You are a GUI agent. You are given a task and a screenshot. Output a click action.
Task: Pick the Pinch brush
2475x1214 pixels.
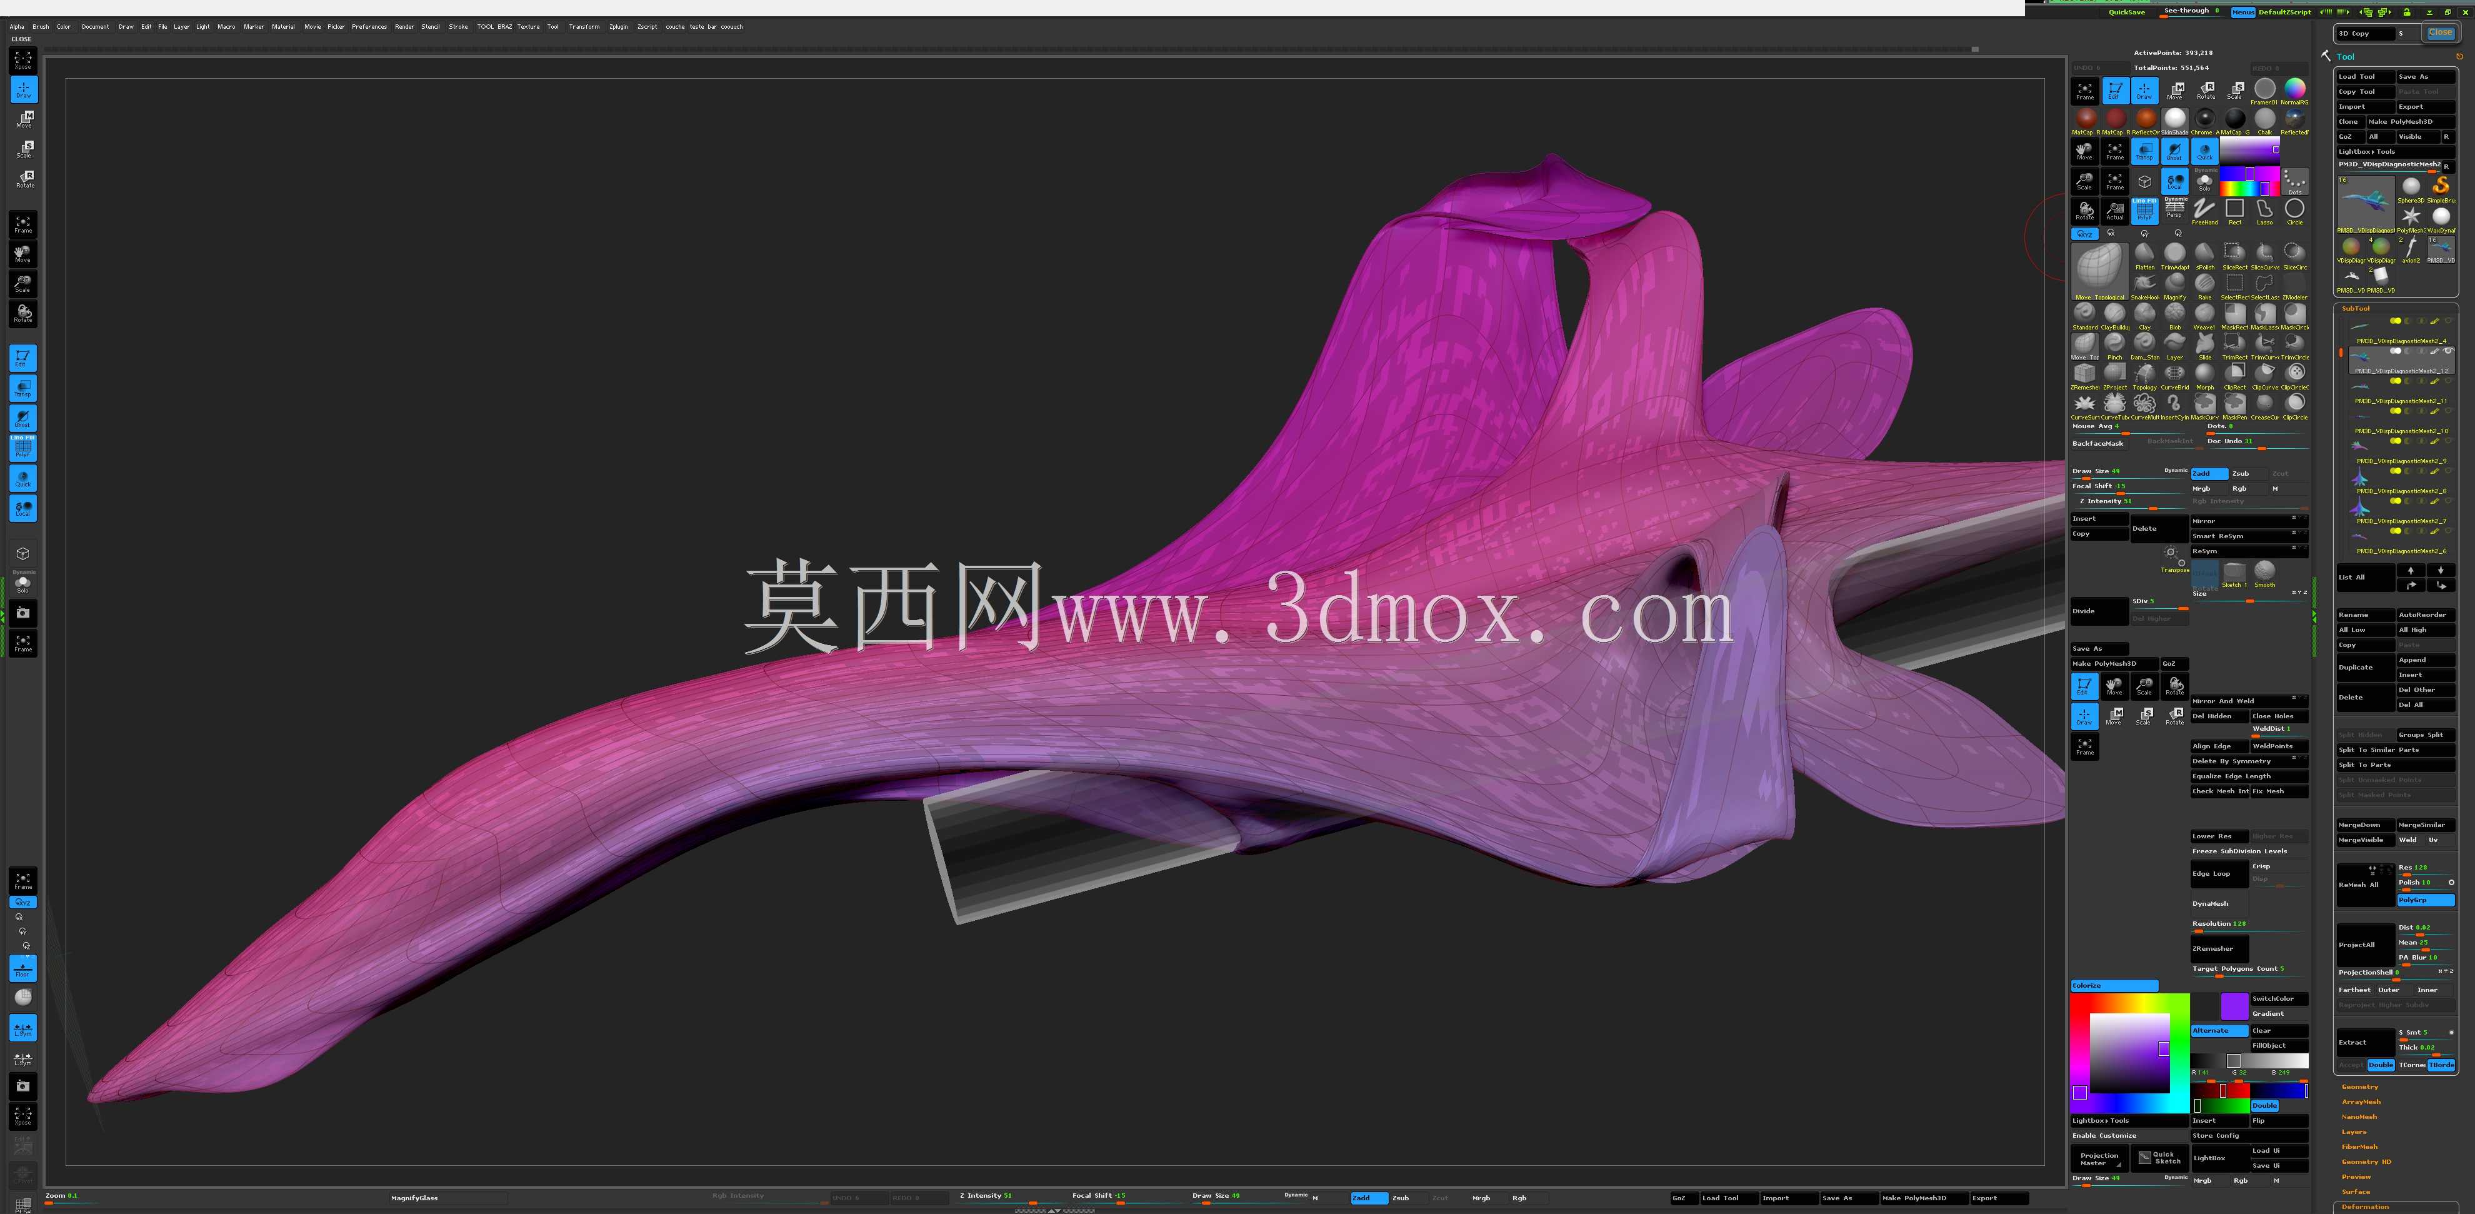click(2115, 346)
